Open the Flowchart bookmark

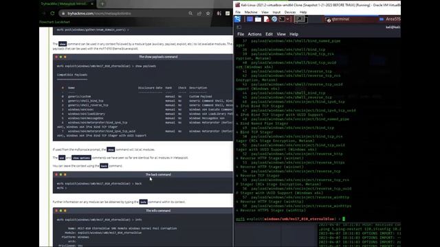pos(46,22)
